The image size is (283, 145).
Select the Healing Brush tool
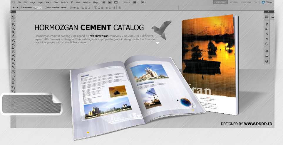pos(13,40)
